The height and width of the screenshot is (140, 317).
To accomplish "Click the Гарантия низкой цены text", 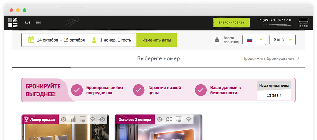I will [164, 90].
